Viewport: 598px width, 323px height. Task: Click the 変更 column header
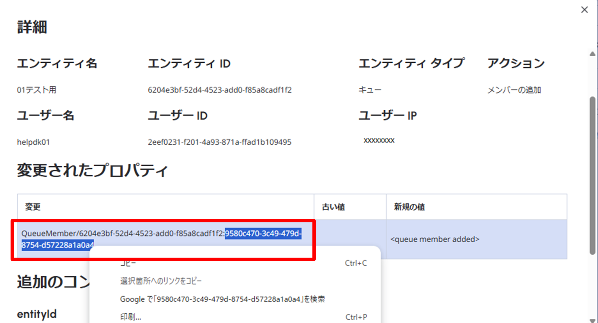tap(33, 207)
